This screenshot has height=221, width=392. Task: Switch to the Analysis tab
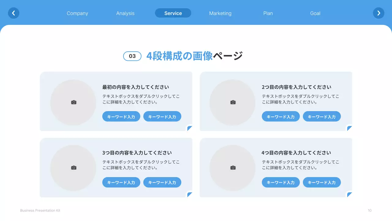tap(125, 13)
